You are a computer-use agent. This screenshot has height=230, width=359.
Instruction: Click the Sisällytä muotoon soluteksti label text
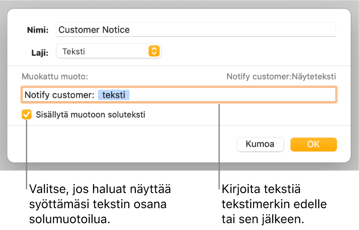90,114
